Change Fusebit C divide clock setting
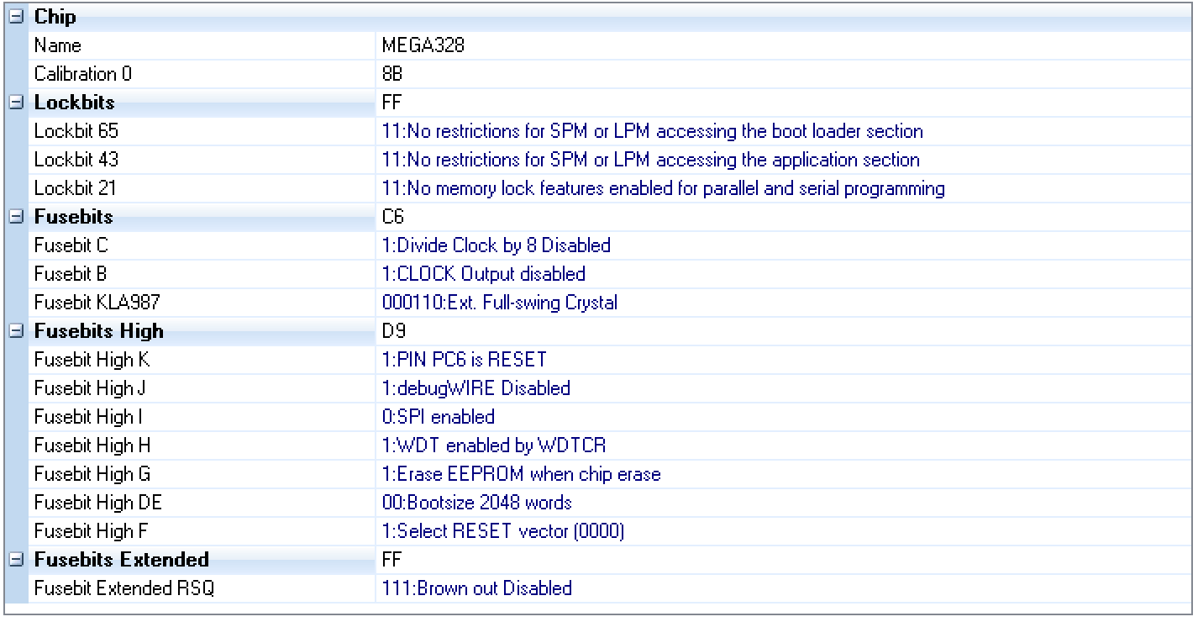The image size is (1198, 622). pyautogui.click(x=496, y=246)
